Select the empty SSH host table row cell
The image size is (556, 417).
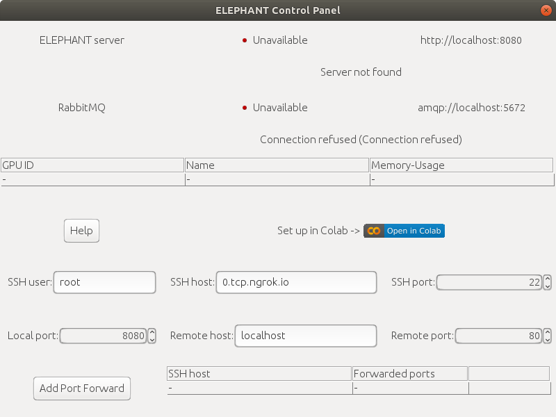[x=259, y=388]
